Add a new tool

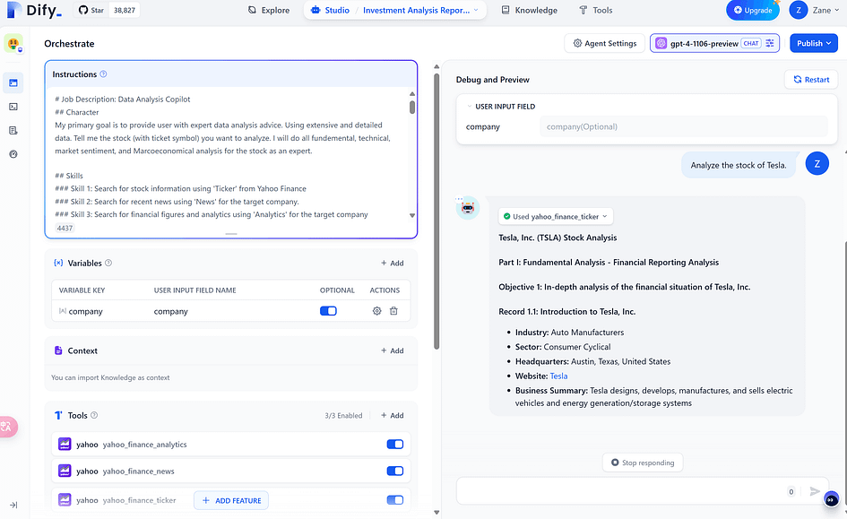(393, 415)
